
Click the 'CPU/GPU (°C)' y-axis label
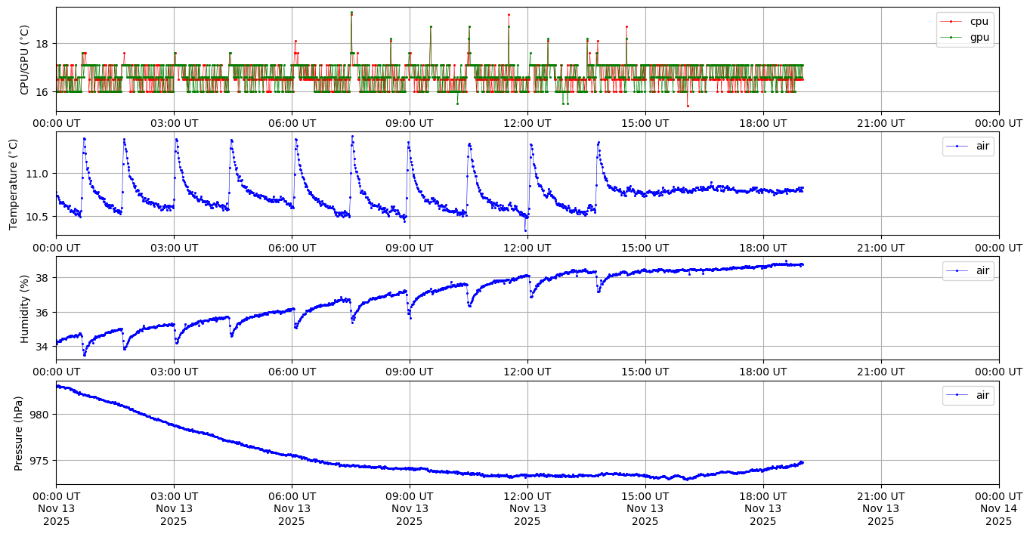click(x=24, y=60)
